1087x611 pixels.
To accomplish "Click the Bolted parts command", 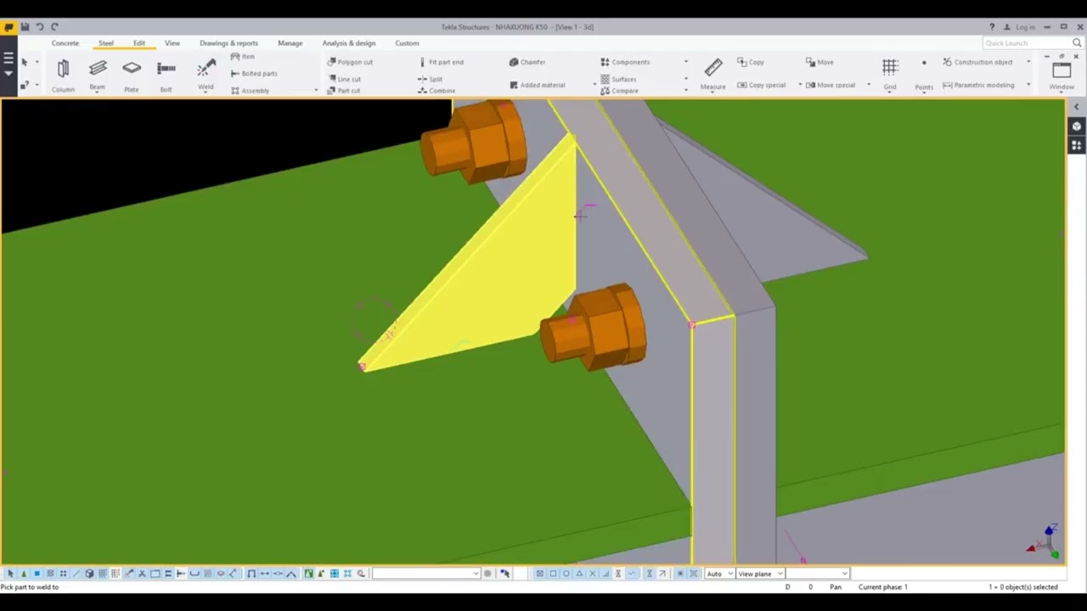I will (x=254, y=74).
